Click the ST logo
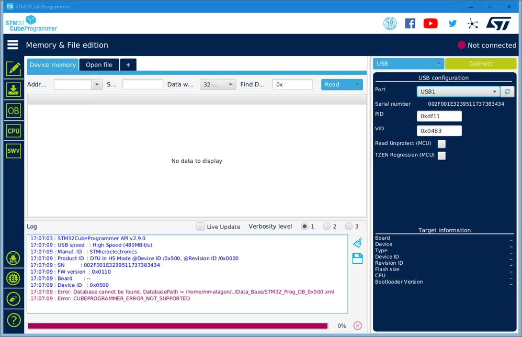Screen dimensions: 522x337 click(498, 24)
